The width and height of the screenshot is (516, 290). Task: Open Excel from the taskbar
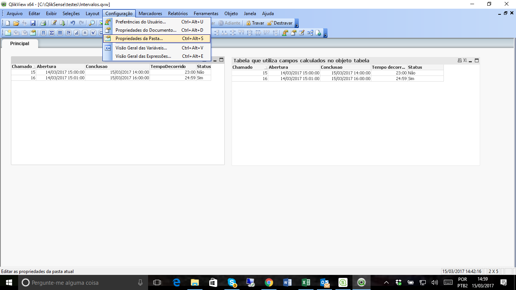306,282
